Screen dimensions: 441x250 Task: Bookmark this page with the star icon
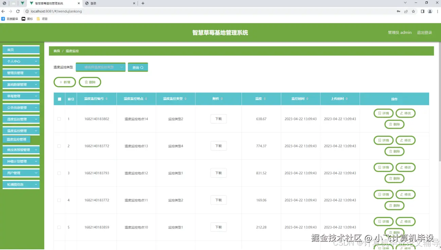413,11
